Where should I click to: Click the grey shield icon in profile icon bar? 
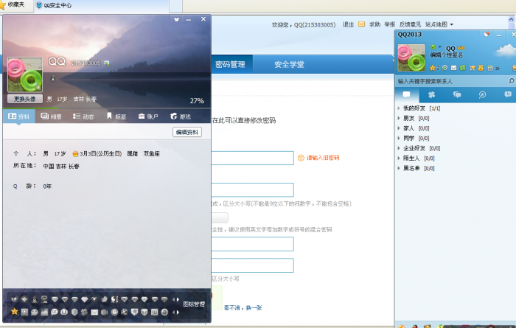click(74, 312)
